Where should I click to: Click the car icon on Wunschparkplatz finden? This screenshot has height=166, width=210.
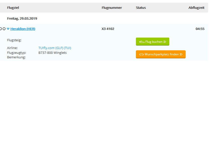(x=141, y=54)
